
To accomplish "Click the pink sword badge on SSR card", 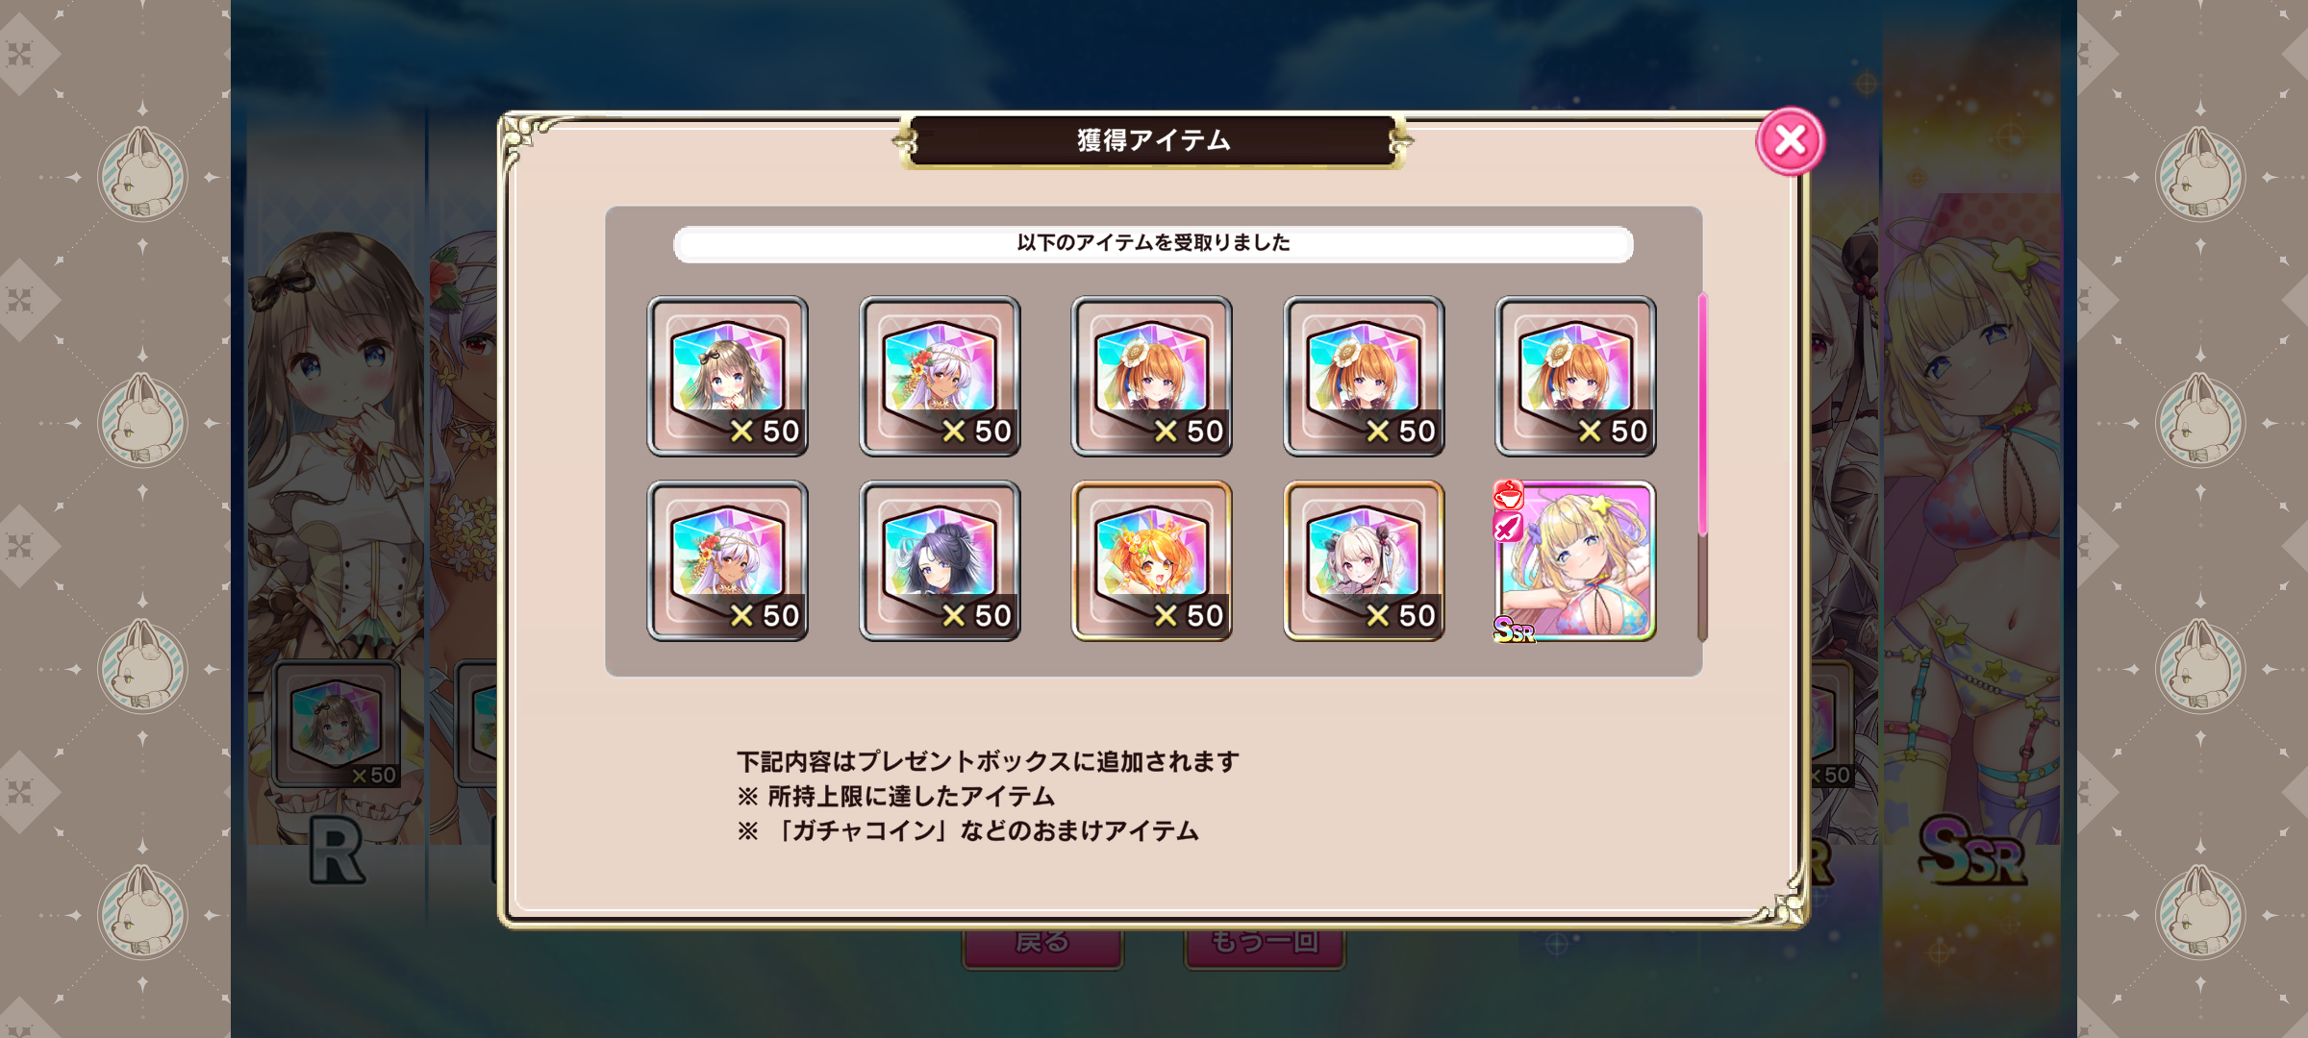I will (x=1508, y=527).
